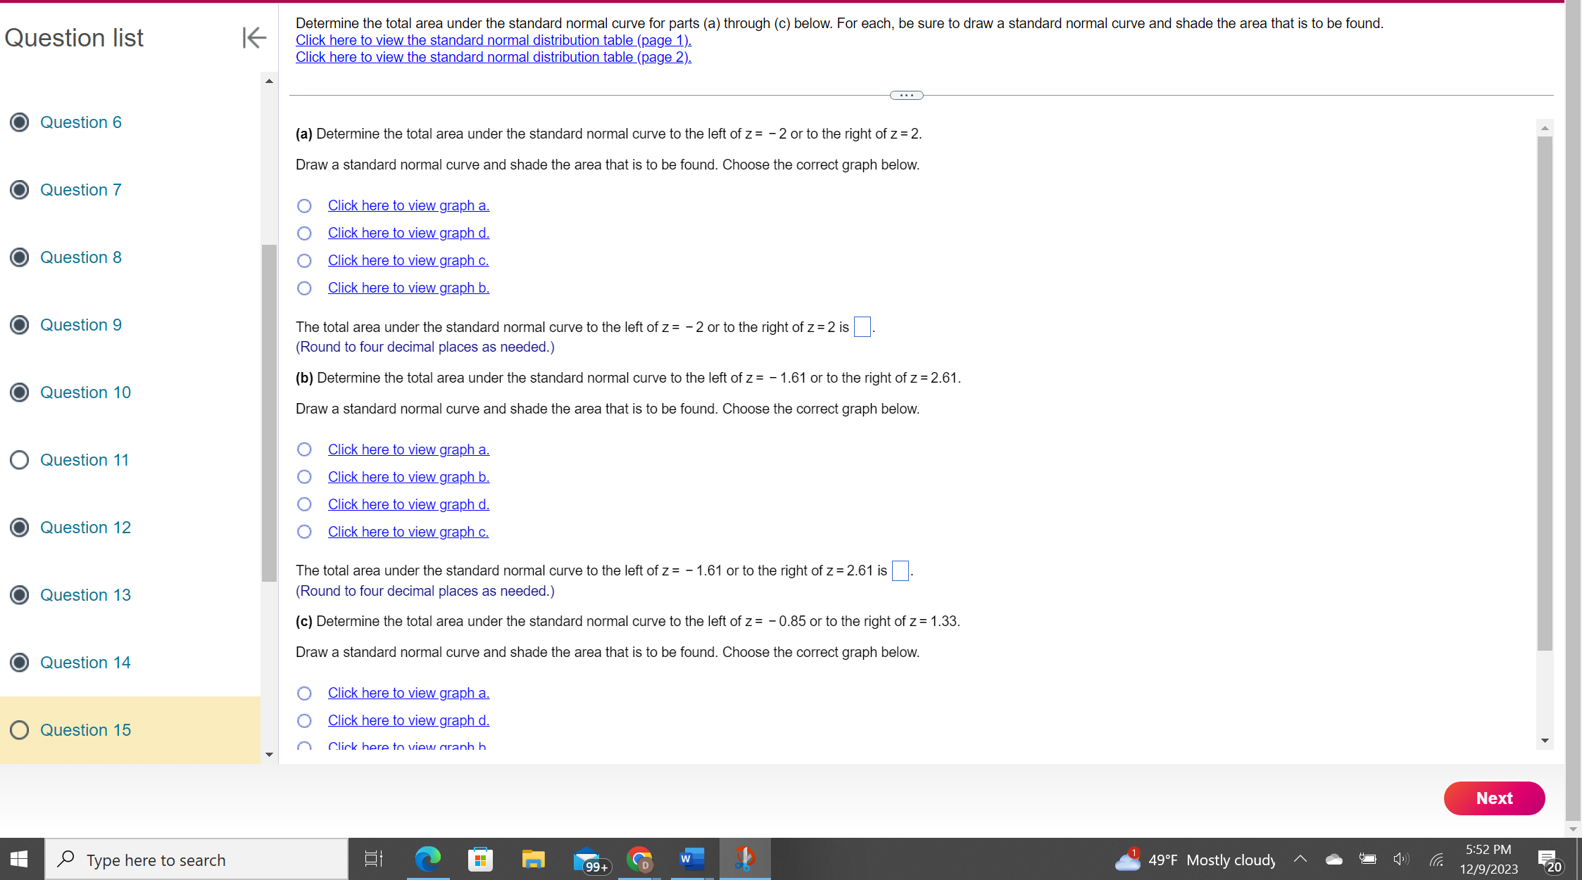Collapse the Question list panel
Screen dimensions: 1582x880
pos(253,37)
